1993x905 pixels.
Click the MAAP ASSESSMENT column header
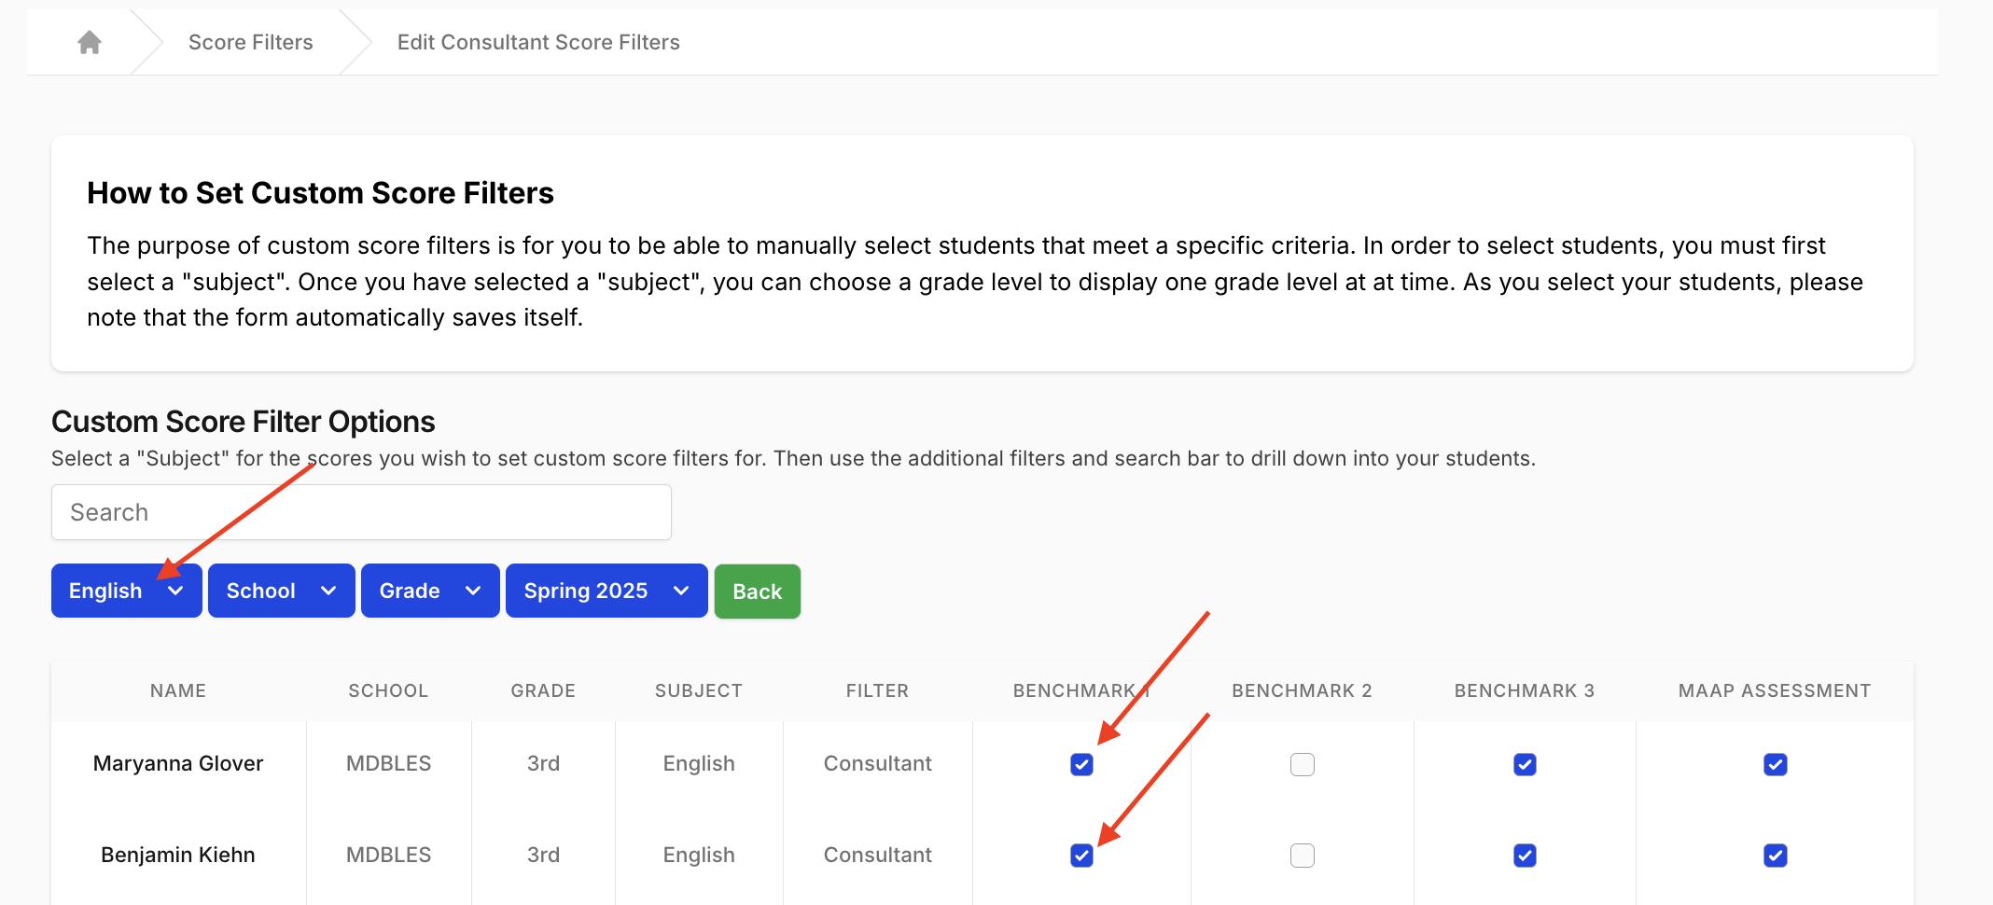point(1774,690)
